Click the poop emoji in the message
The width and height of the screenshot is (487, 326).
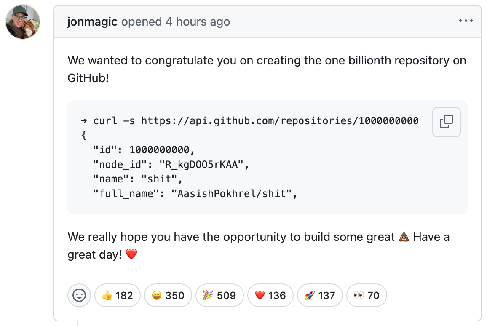click(403, 237)
